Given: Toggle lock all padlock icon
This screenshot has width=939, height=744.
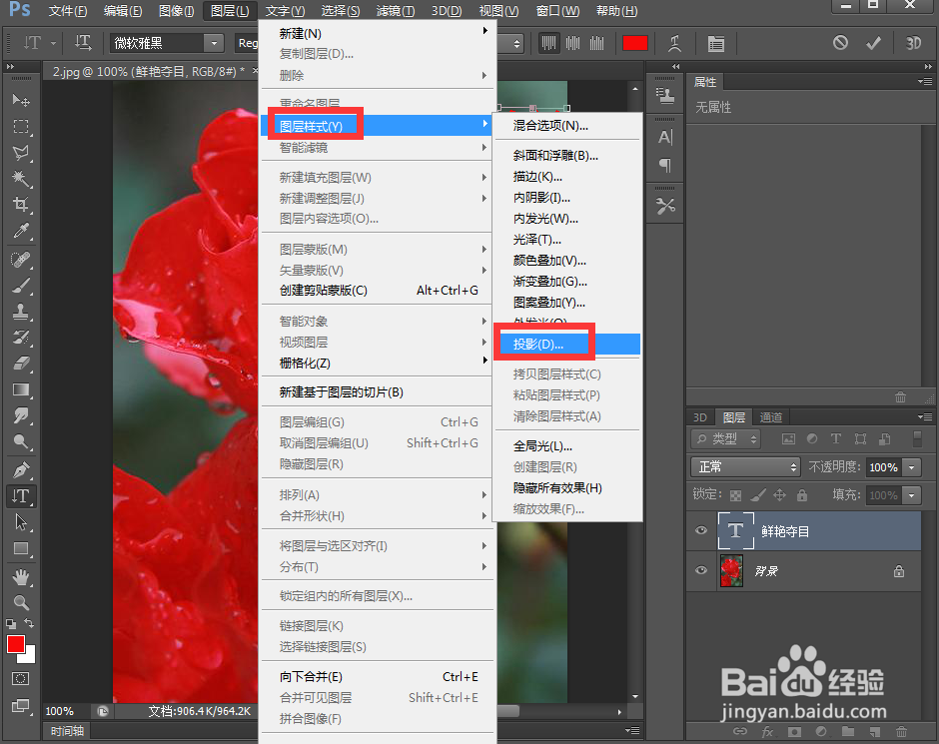Looking at the screenshot, I should pos(802,495).
